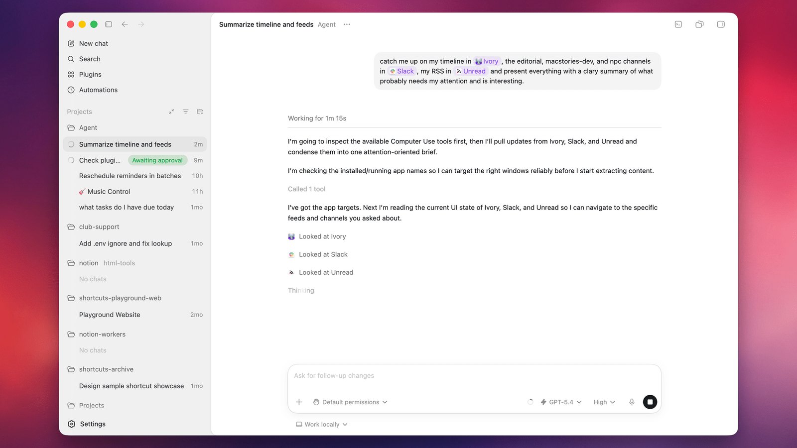Open the Work locally dropdown
Screen dimensions: 797x448
point(322,425)
